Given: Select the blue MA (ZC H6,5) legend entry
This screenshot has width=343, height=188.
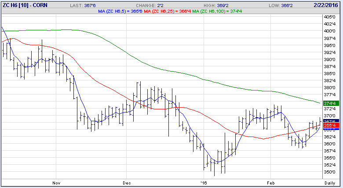Looking at the screenshot, I should pyautogui.click(x=126, y=11).
